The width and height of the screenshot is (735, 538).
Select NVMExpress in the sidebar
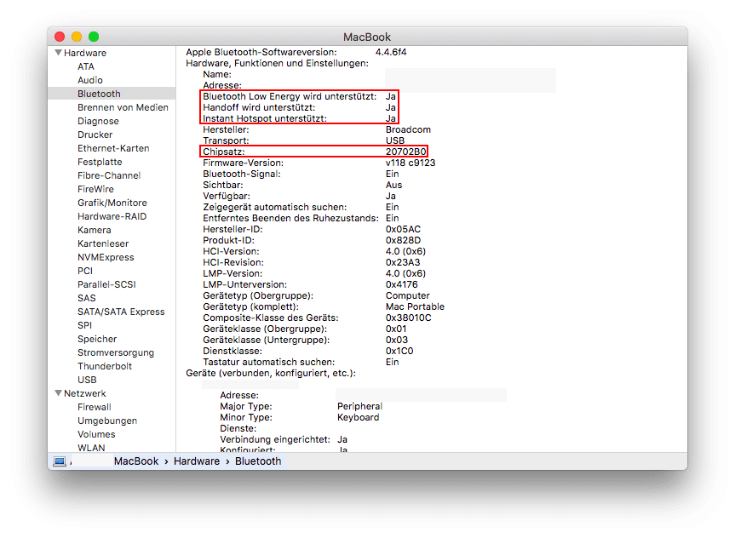(x=106, y=257)
